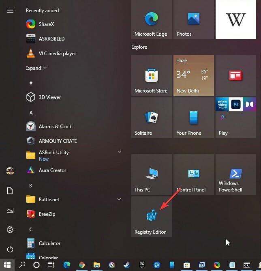Expand the Battle.net folder chevron

[x=119, y=199]
